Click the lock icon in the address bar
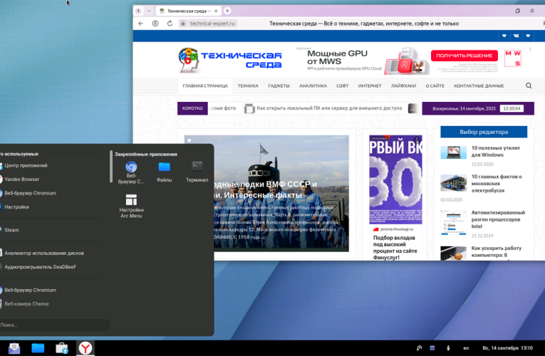The image size is (545, 356). 183,23
